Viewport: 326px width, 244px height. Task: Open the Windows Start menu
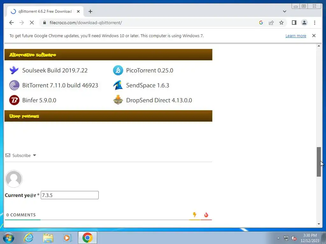[x=9, y=238]
